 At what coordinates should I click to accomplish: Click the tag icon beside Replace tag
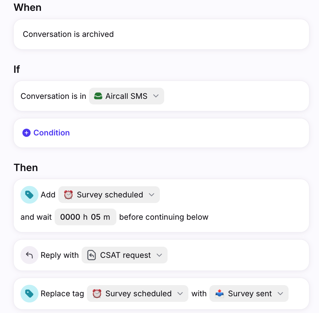pyautogui.click(x=29, y=294)
